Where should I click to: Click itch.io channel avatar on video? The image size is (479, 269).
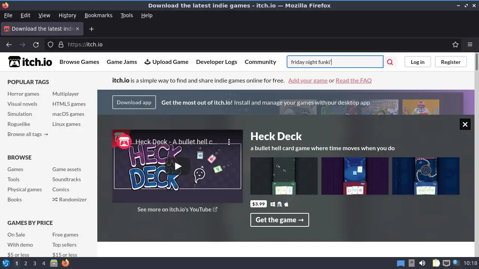[124, 142]
